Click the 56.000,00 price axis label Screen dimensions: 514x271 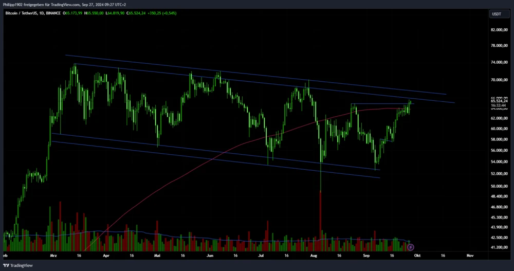coord(499,150)
